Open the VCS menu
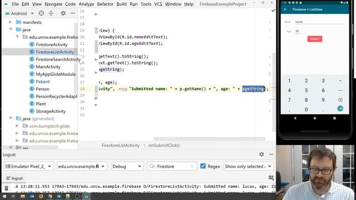Screen dimensions: 356x200 tap(158, 4)
